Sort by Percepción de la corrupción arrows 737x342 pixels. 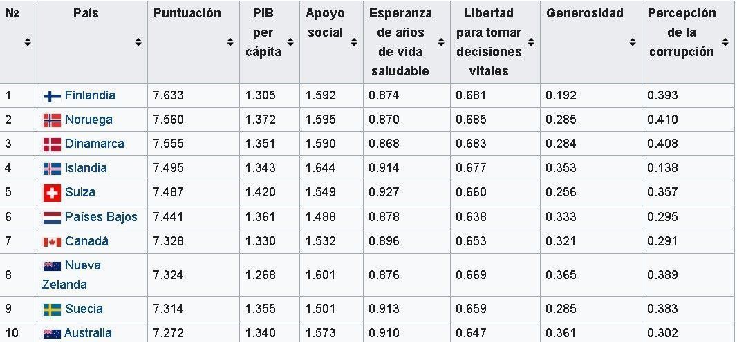[x=725, y=42]
